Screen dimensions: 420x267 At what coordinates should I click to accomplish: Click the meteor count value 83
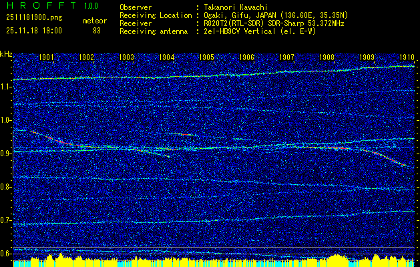(97, 31)
